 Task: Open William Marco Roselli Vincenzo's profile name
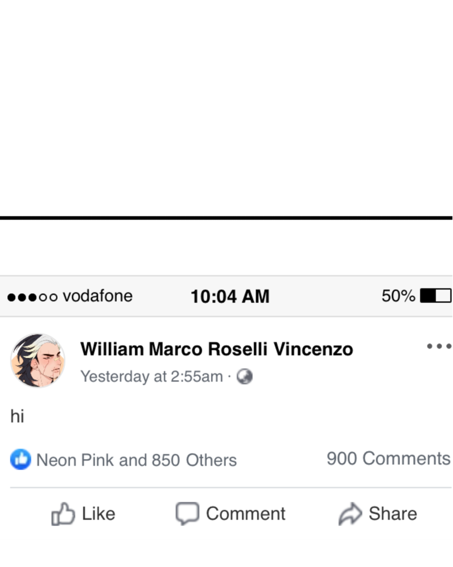click(216, 349)
